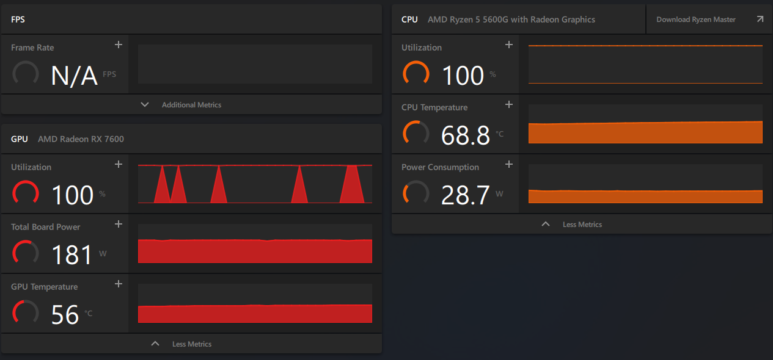Click the plus icon beside CPU Temperature
The height and width of the screenshot is (360, 773).
(508, 104)
